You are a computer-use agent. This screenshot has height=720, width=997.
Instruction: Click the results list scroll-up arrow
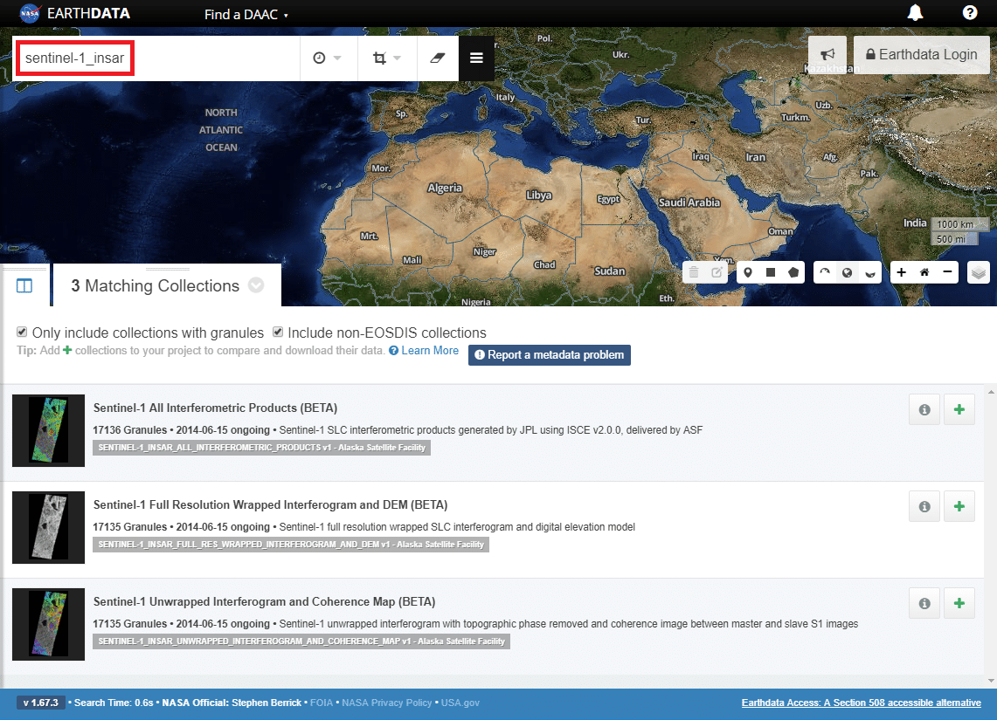click(x=991, y=392)
